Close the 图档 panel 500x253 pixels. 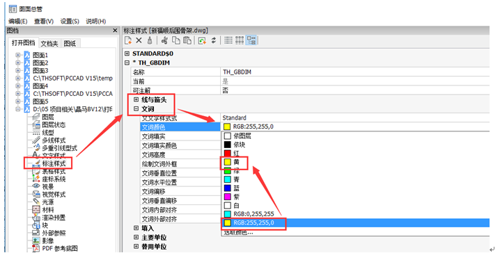coord(115,31)
